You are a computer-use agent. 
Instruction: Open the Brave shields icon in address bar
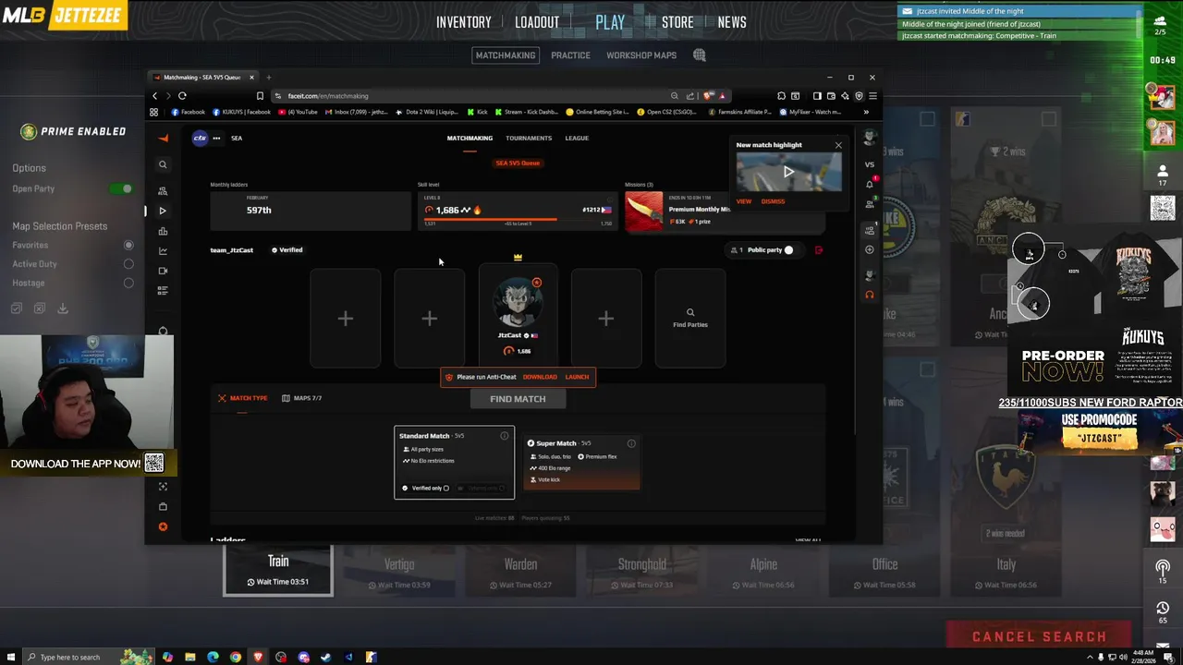708,96
